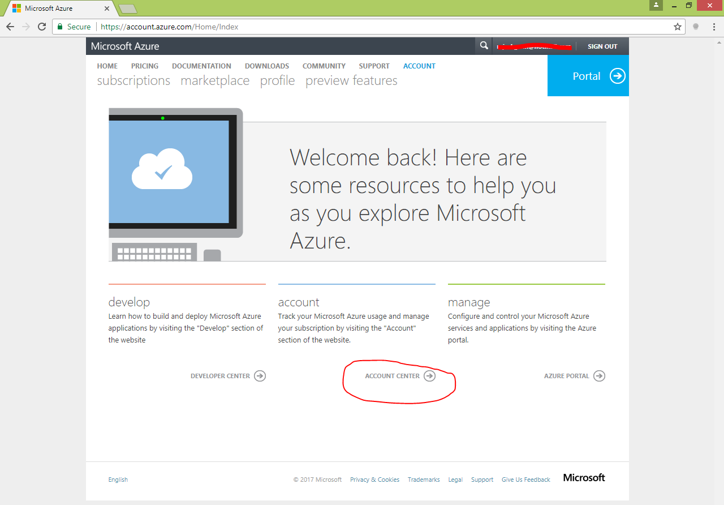Open the English language selector
Image resolution: width=724 pixels, height=505 pixels.
(x=118, y=479)
